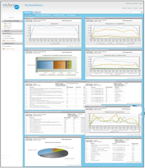Select the Saved Reports heading

7,33
